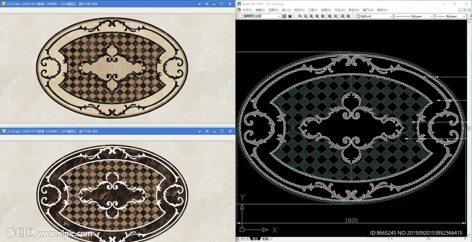Toggle fullscreen in the 23 (1).jpg viewer
The width and height of the screenshot is (472, 242).
click(207, 4)
